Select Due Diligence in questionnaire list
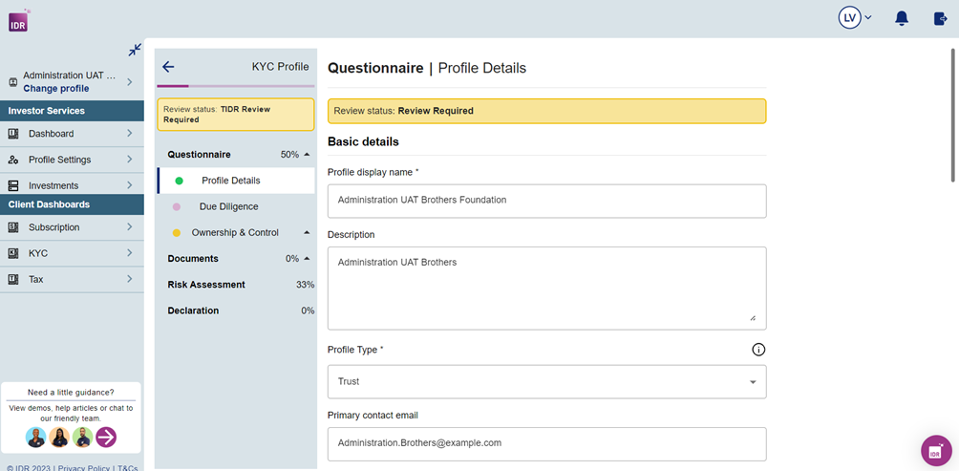Screen dimensions: 959x471 228,206
